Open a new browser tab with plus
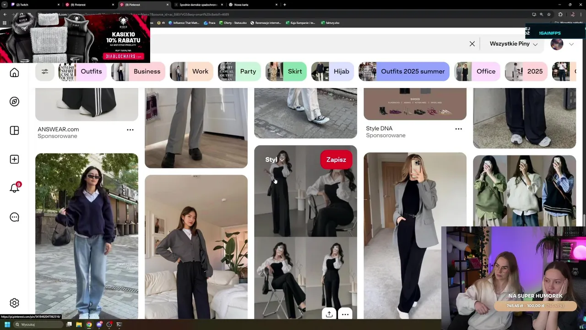The height and width of the screenshot is (330, 586). 285,5
